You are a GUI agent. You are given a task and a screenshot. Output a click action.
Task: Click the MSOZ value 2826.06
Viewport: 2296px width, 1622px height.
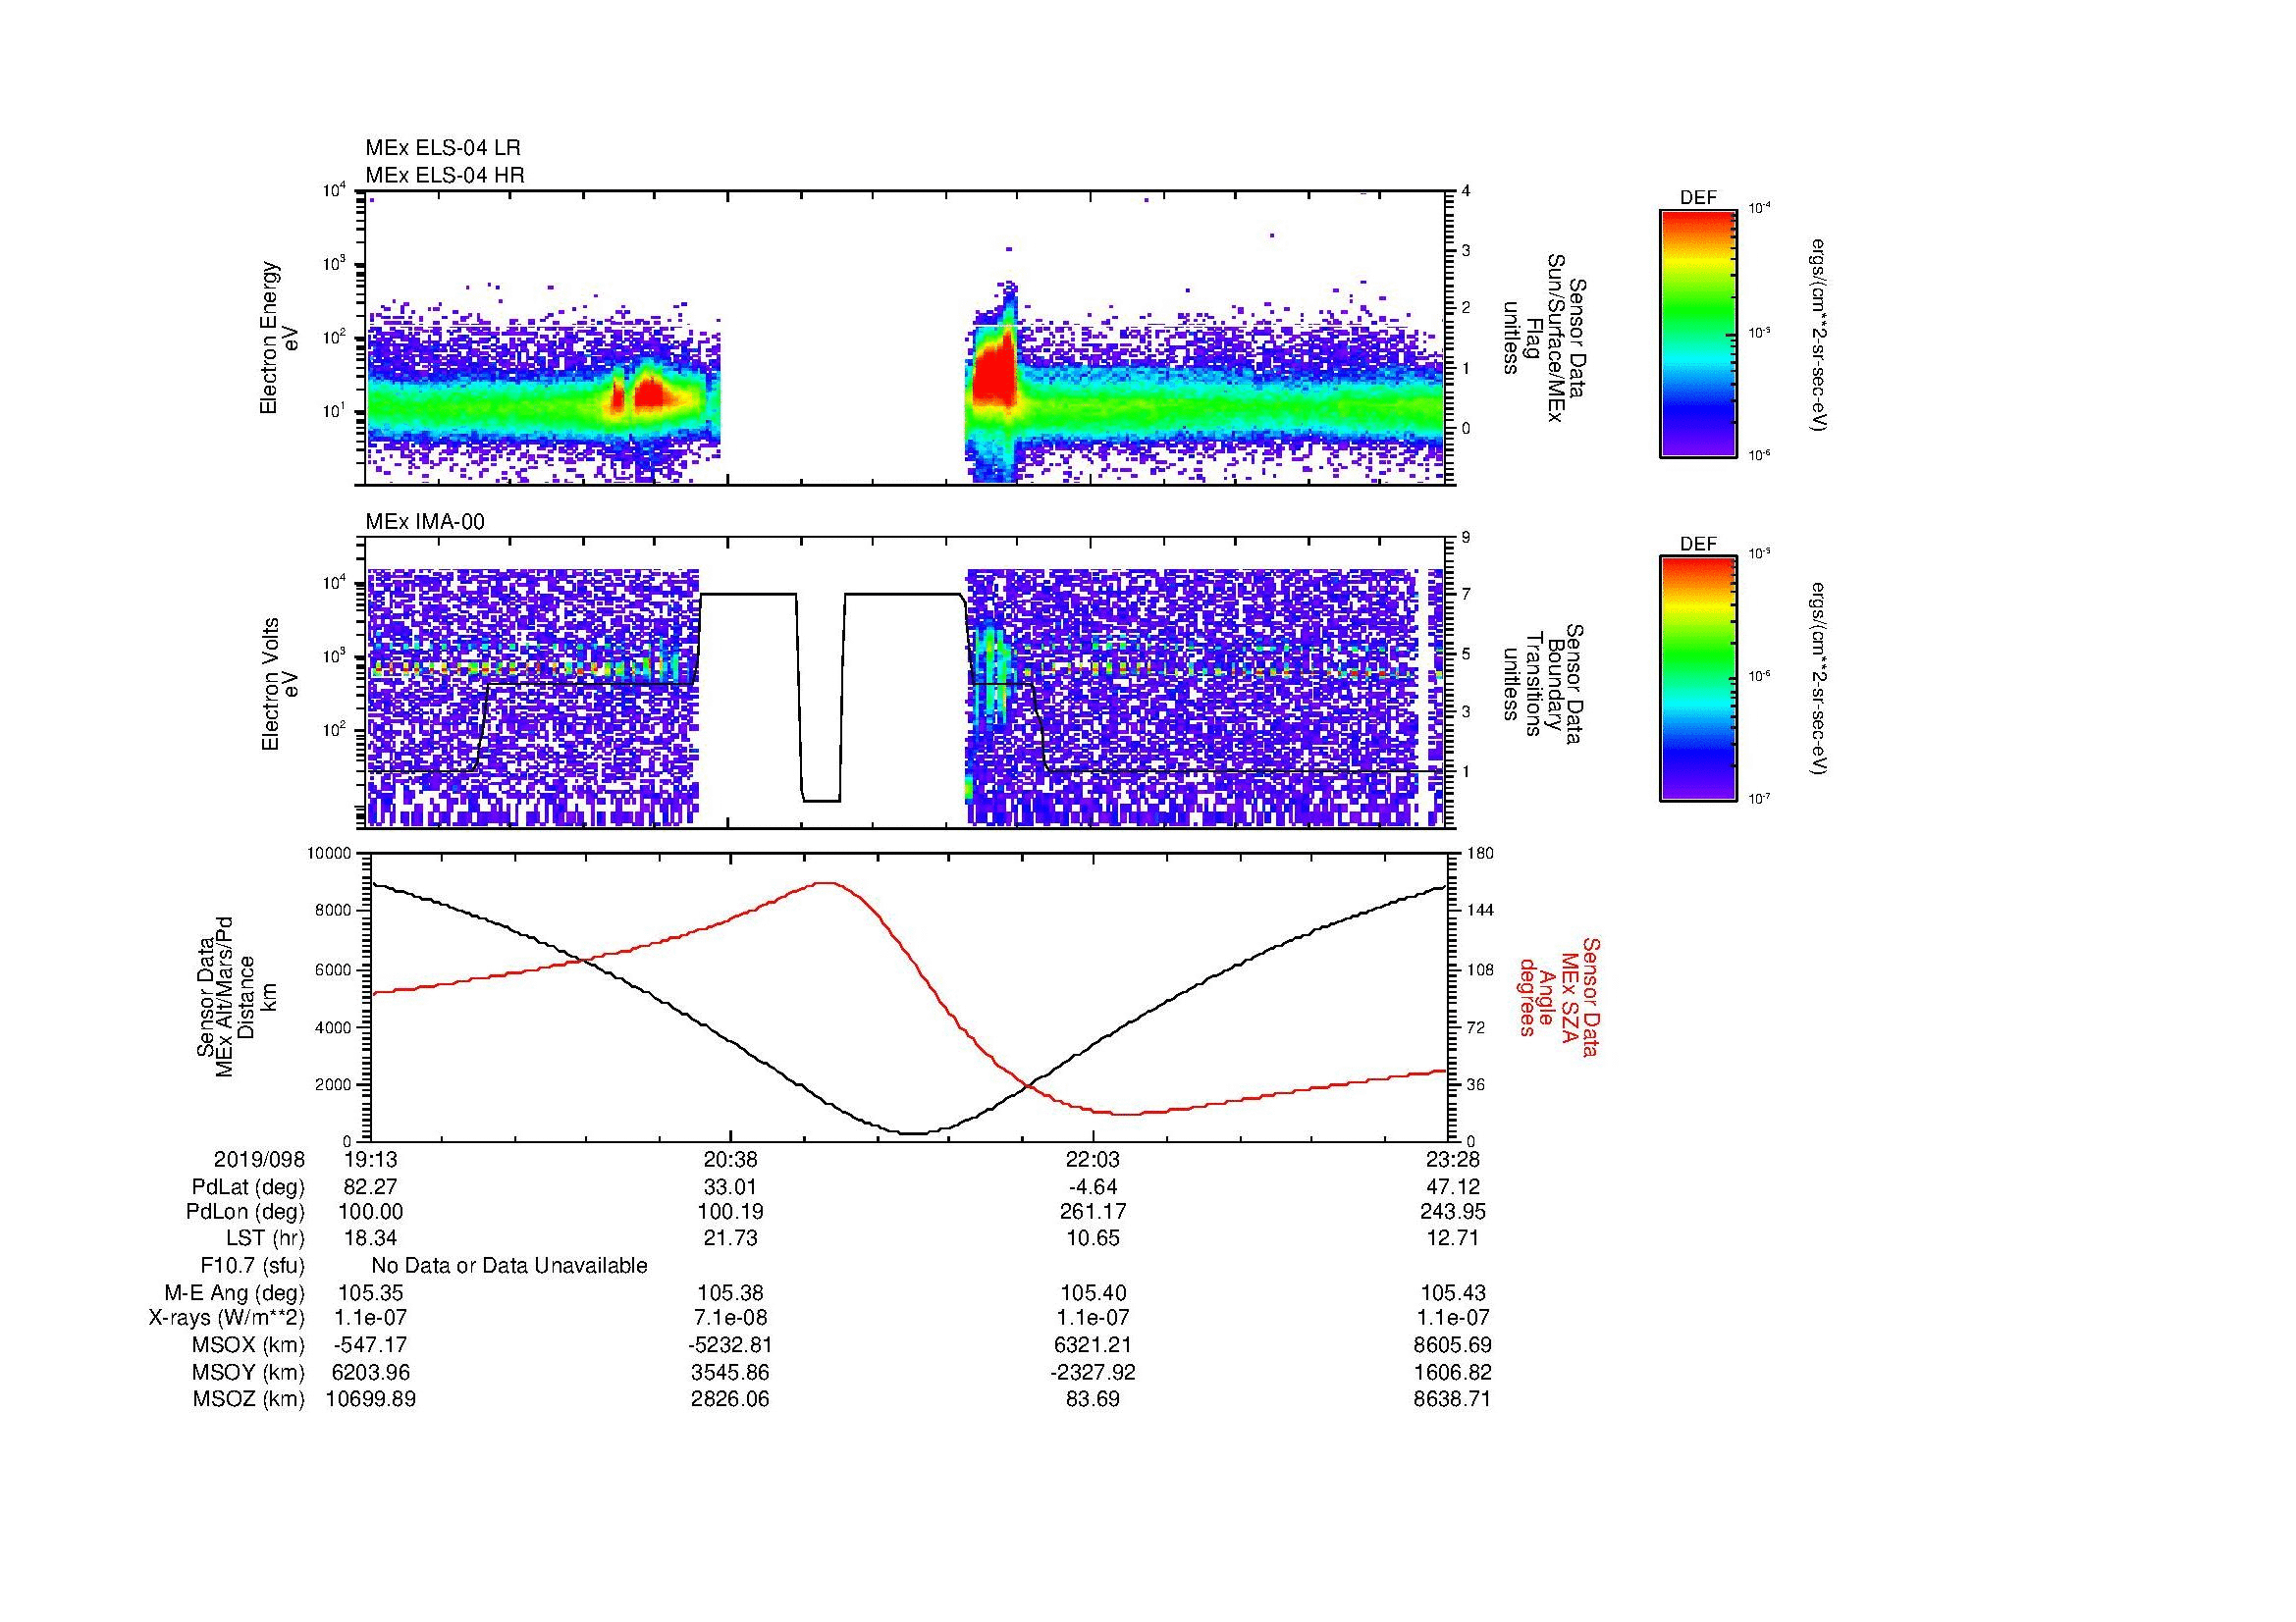(x=731, y=1399)
